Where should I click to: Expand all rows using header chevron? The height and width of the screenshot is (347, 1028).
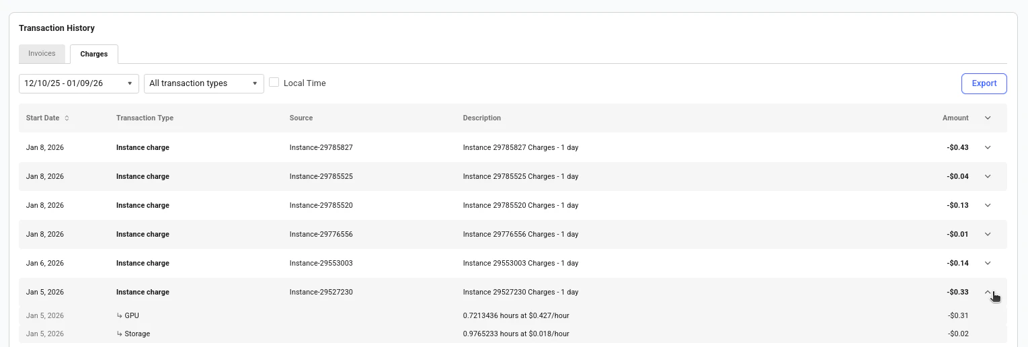tap(988, 118)
